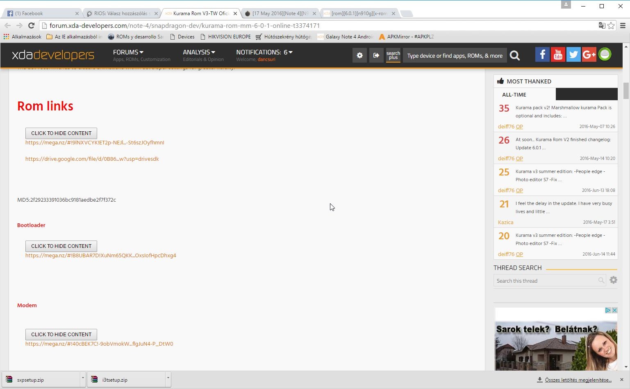Go forward with the browser forward arrow
630x389 pixels.
coord(19,25)
